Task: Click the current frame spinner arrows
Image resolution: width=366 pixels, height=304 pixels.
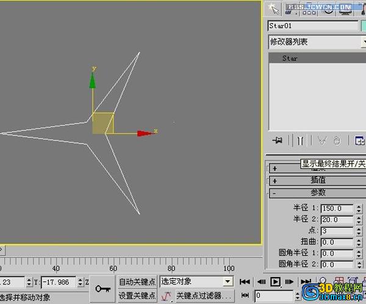Action: (298, 296)
